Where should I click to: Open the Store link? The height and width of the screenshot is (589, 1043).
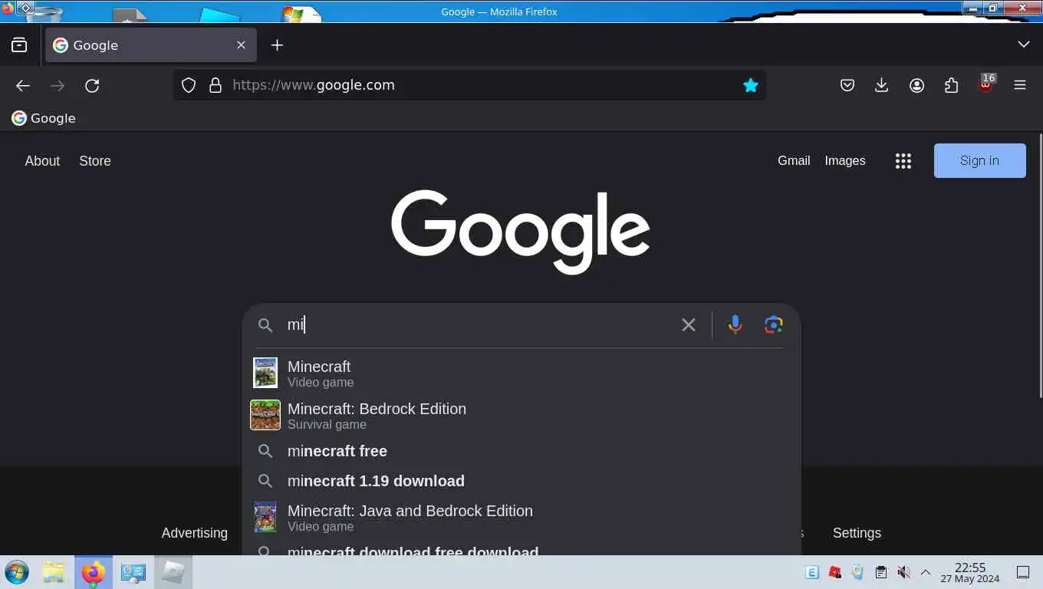[x=95, y=161]
